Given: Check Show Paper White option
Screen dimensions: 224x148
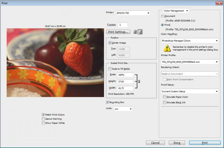Looking at the screenshot, I should 43,123.
